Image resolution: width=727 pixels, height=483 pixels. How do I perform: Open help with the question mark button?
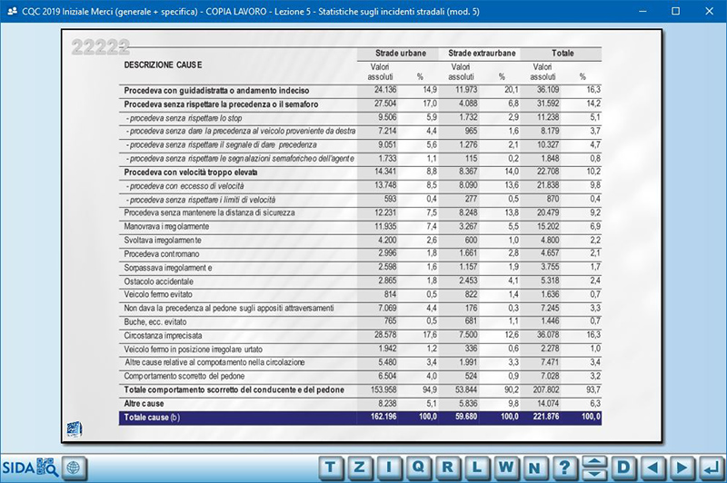pos(564,468)
